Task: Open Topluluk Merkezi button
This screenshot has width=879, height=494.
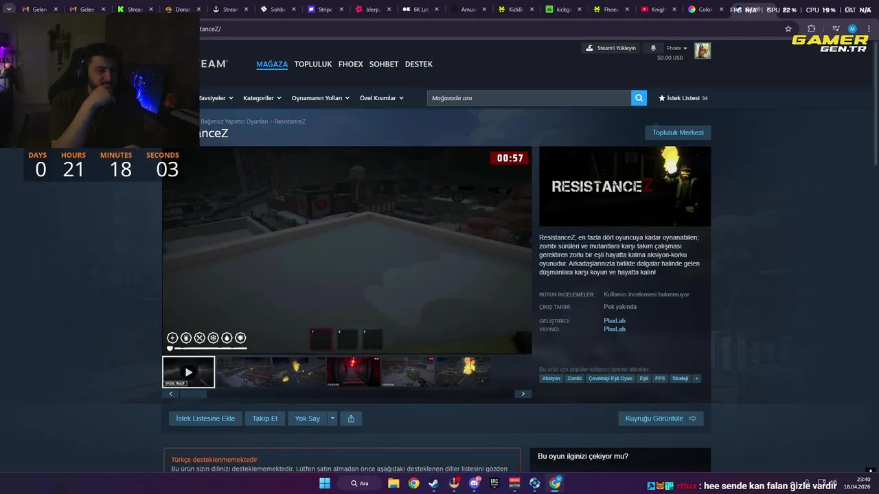Action: [x=678, y=132]
